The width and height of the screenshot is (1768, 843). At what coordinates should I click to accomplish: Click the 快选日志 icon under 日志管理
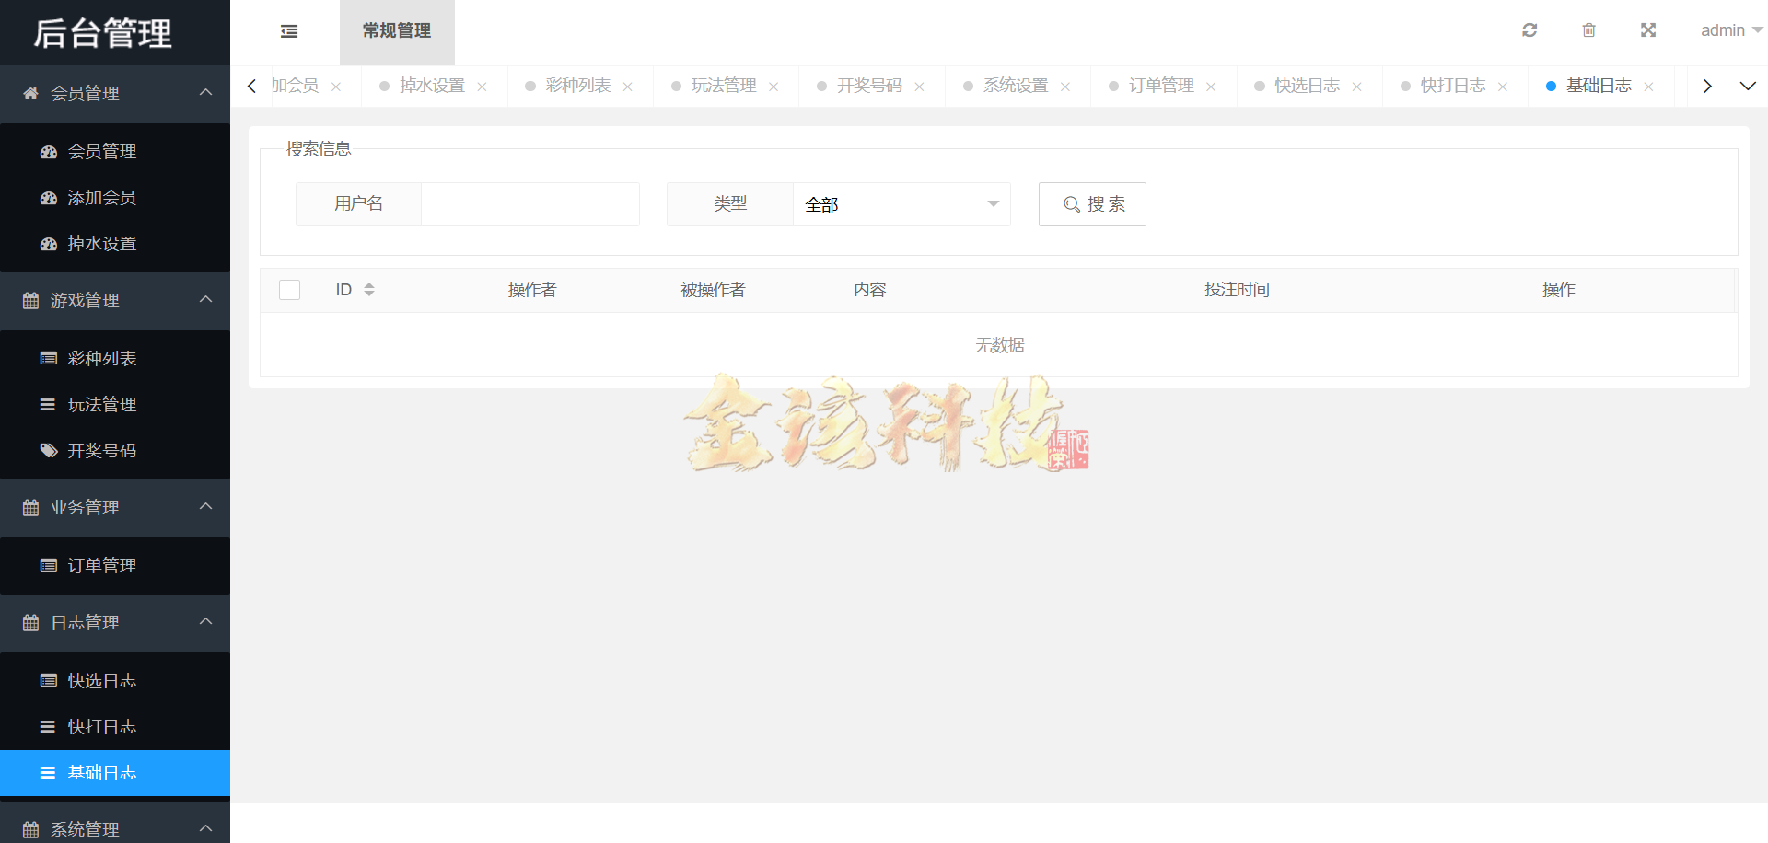click(x=49, y=680)
